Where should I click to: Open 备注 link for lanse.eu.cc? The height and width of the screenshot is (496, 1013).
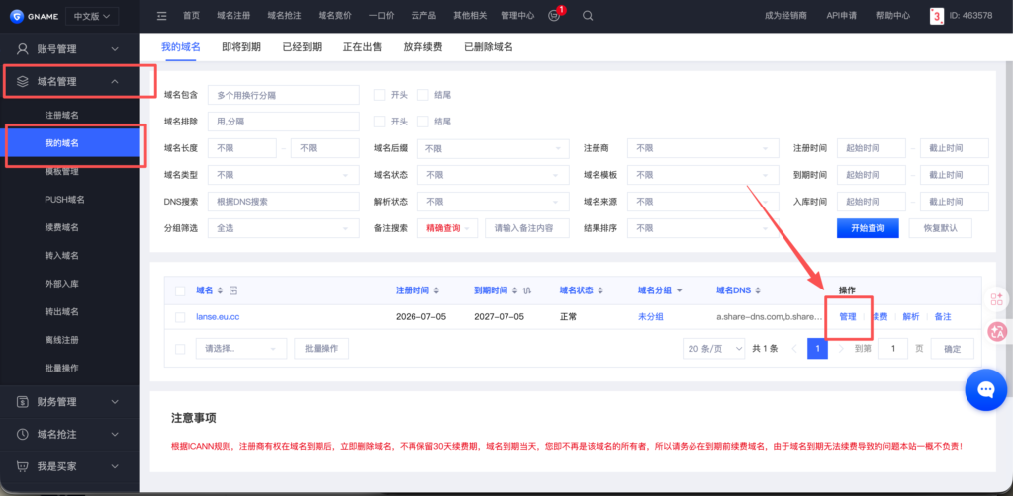(943, 317)
